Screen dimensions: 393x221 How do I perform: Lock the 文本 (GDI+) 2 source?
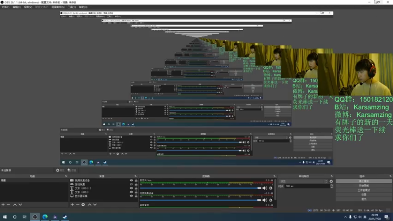click(x=136, y=188)
